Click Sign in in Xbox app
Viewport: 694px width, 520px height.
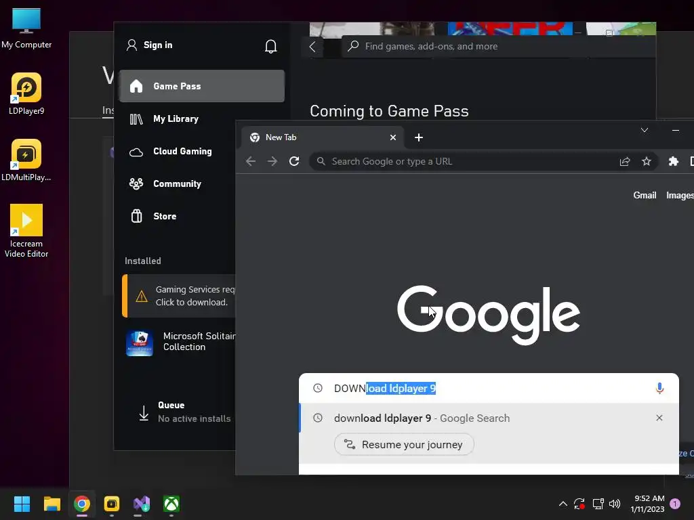tap(150, 45)
